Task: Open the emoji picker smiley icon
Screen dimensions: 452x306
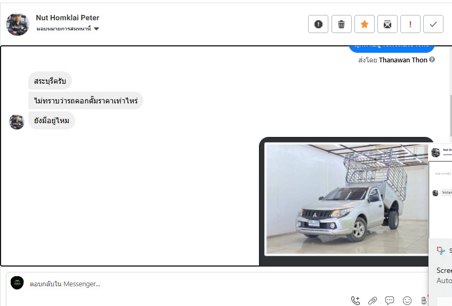Action: pyautogui.click(x=407, y=301)
